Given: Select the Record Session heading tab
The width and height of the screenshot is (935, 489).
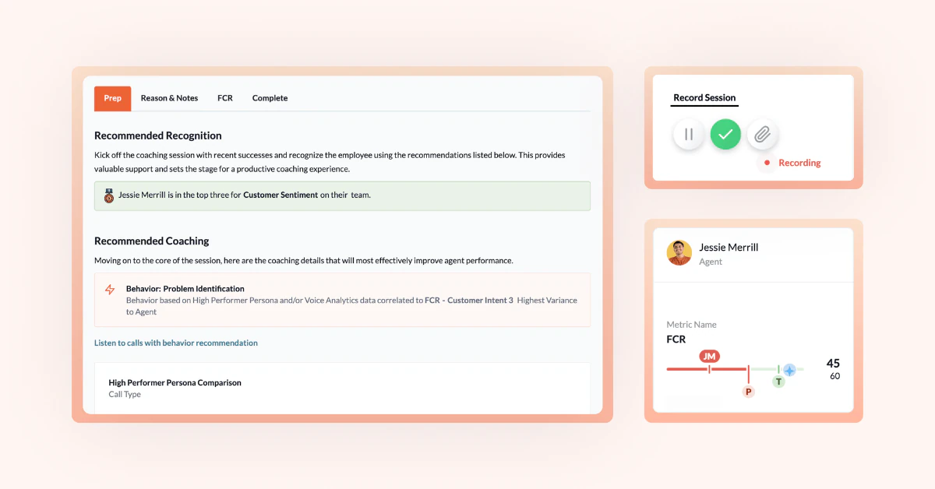Looking at the screenshot, I should (704, 98).
